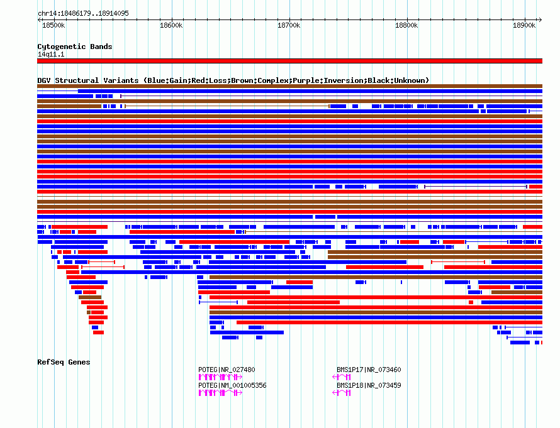Select the red 14q11.1 cytogenetic band bar

289,61
